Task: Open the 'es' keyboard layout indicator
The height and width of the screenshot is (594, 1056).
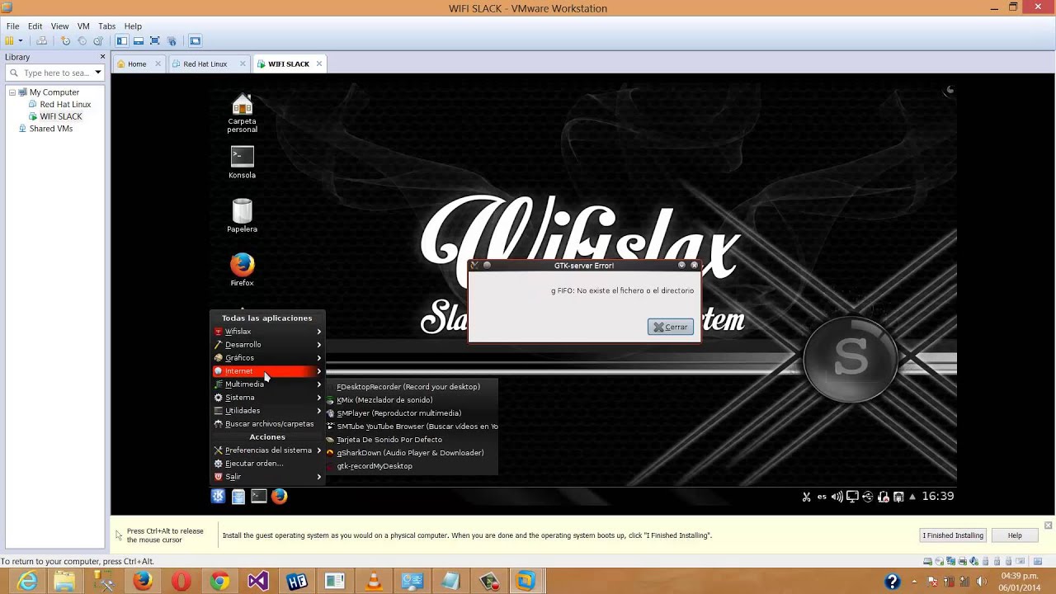Action: (x=822, y=497)
